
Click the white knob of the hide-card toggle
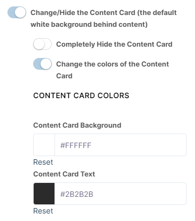click(x=39, y=44)
